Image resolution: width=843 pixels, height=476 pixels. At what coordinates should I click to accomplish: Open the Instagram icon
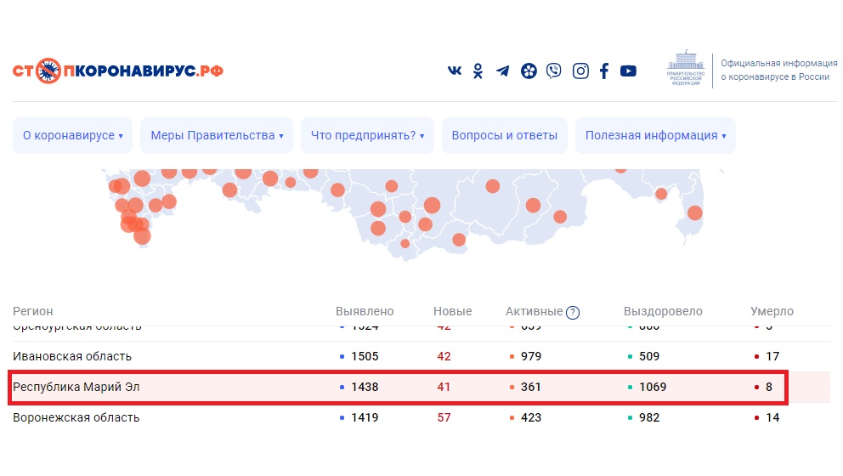click(x=580, y=71)
